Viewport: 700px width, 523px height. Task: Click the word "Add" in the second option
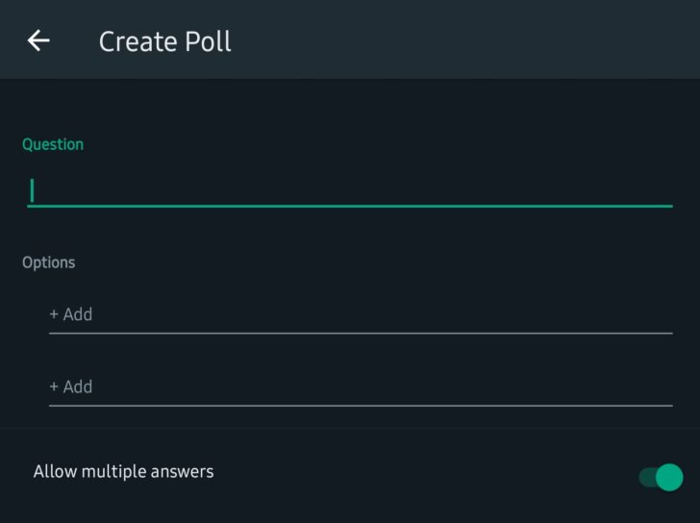(x=78, y=386)
